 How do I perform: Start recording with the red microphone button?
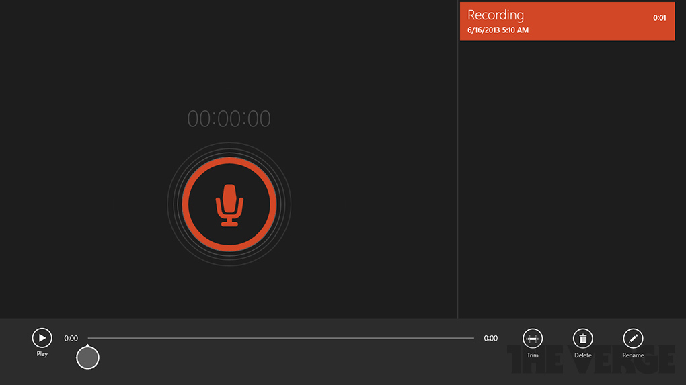coord(229,204)
